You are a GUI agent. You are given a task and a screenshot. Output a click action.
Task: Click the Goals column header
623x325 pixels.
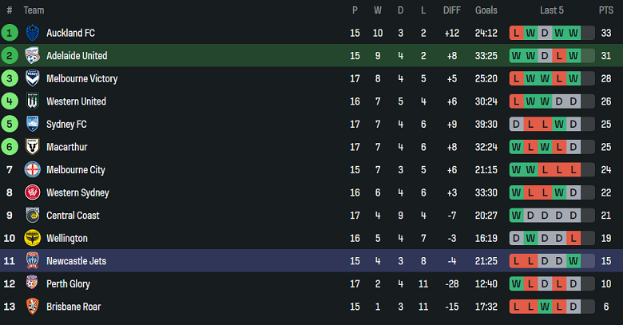pyautogui.click(x=486, y=10)
